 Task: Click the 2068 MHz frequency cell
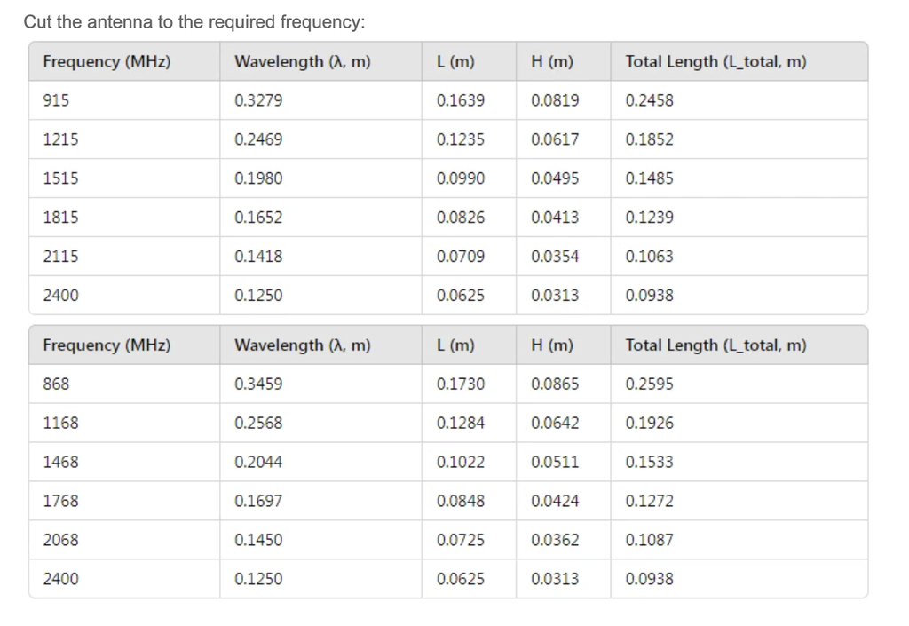click(x=60, y=540)
